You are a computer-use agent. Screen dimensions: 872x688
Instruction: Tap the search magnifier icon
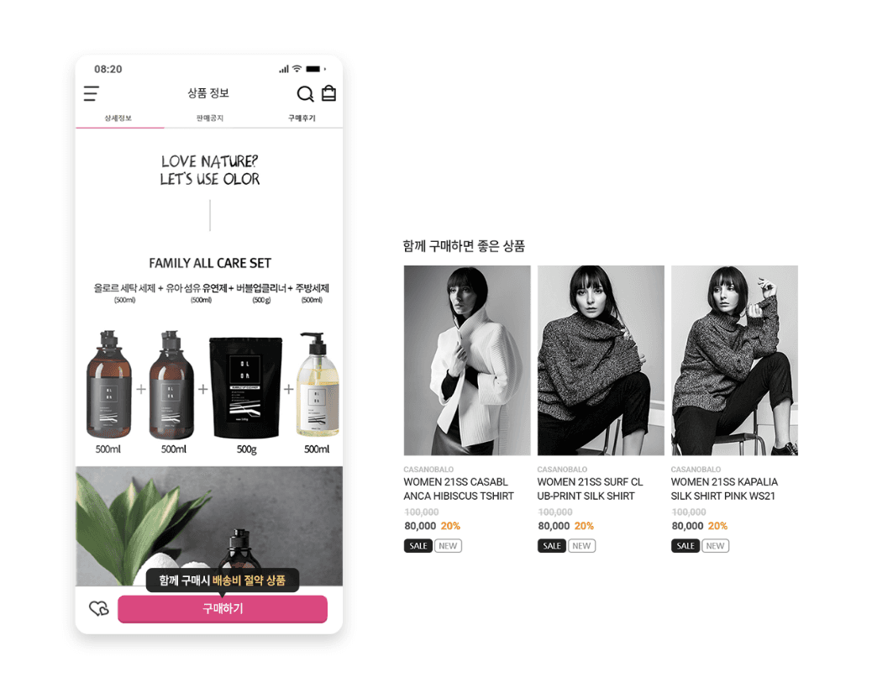305,93
